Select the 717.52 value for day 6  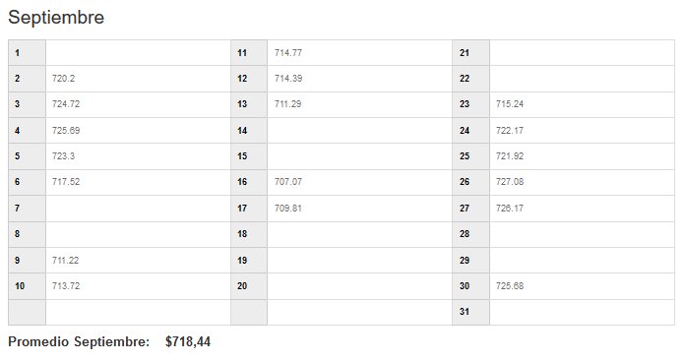[66, 182]
